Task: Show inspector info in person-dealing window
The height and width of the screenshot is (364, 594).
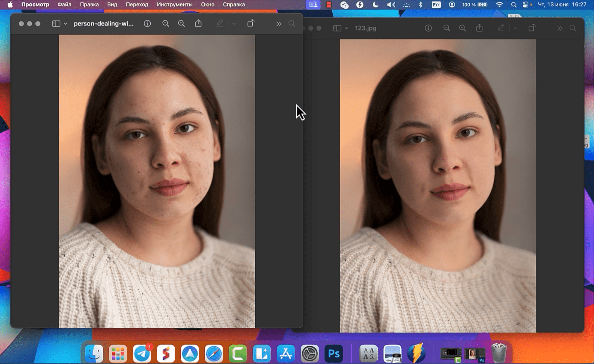Action: click(147, 24)
